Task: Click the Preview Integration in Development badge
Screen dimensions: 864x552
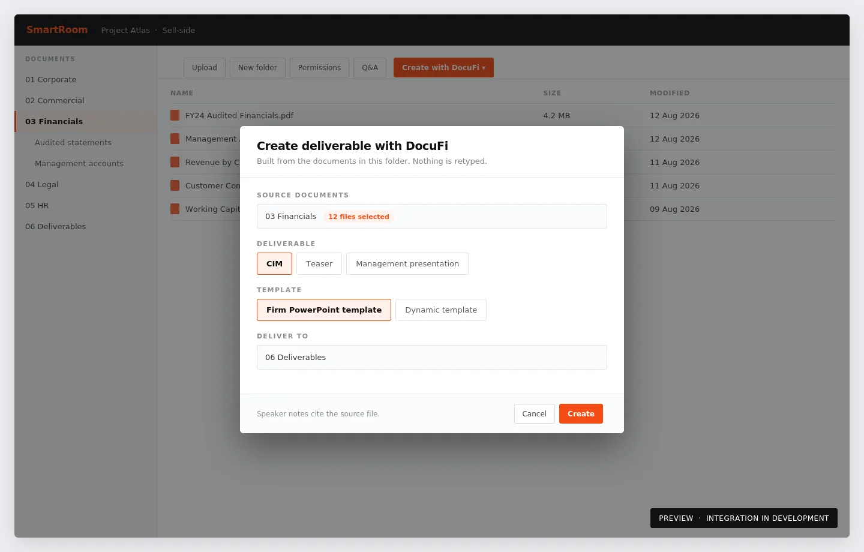Action: point(744,518)
